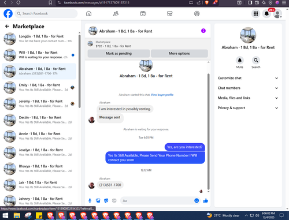Screen dimensions: 289x220
Task: Open the purple conversation info icon
Action: [x=203, y=31]
